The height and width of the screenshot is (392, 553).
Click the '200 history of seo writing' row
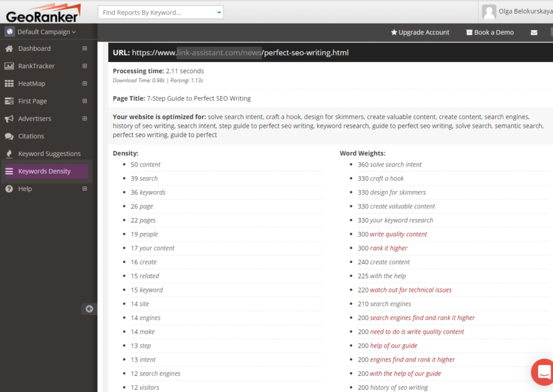(x=453, y=388)
